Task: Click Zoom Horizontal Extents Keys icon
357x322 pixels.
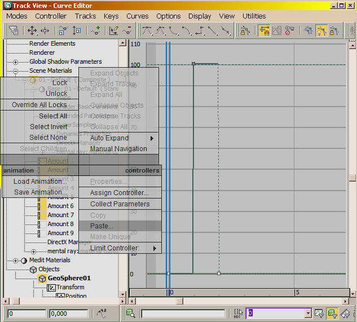Action: 319,314
